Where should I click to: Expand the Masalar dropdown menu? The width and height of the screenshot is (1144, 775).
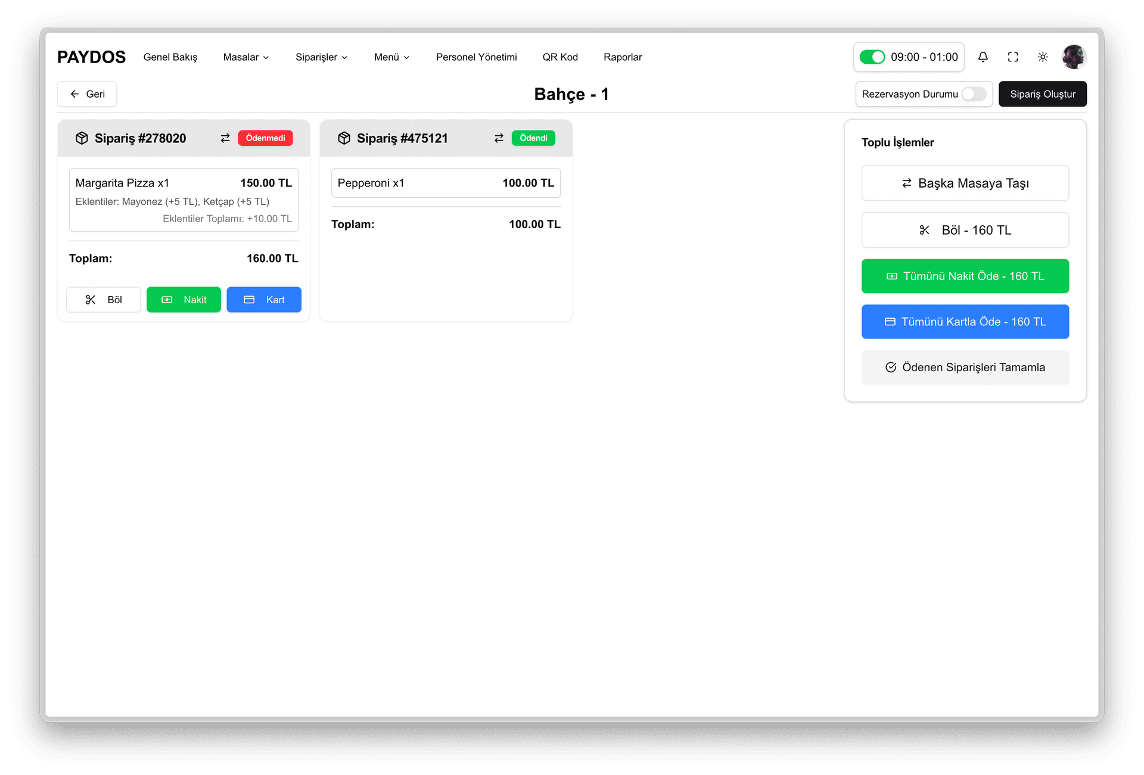click(x=245, y=57)
